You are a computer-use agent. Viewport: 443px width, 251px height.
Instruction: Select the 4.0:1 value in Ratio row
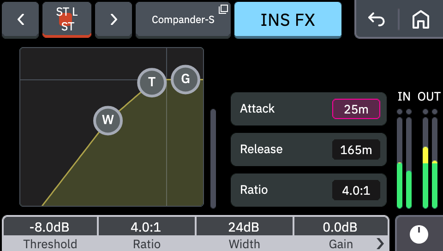(x=356, y=190)
